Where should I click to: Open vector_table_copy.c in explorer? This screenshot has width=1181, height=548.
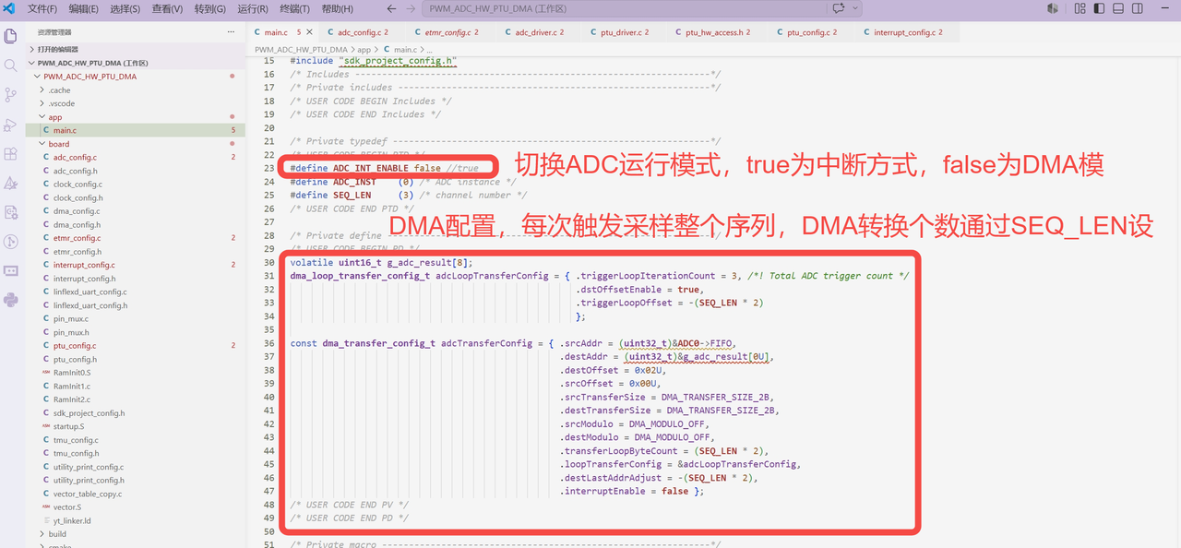click(x=136, y=494)
